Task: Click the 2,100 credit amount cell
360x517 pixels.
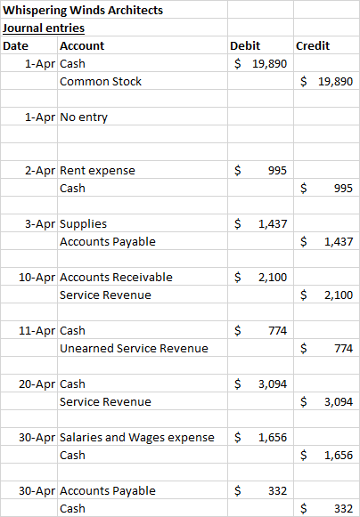Action: (x=327, y=295)
